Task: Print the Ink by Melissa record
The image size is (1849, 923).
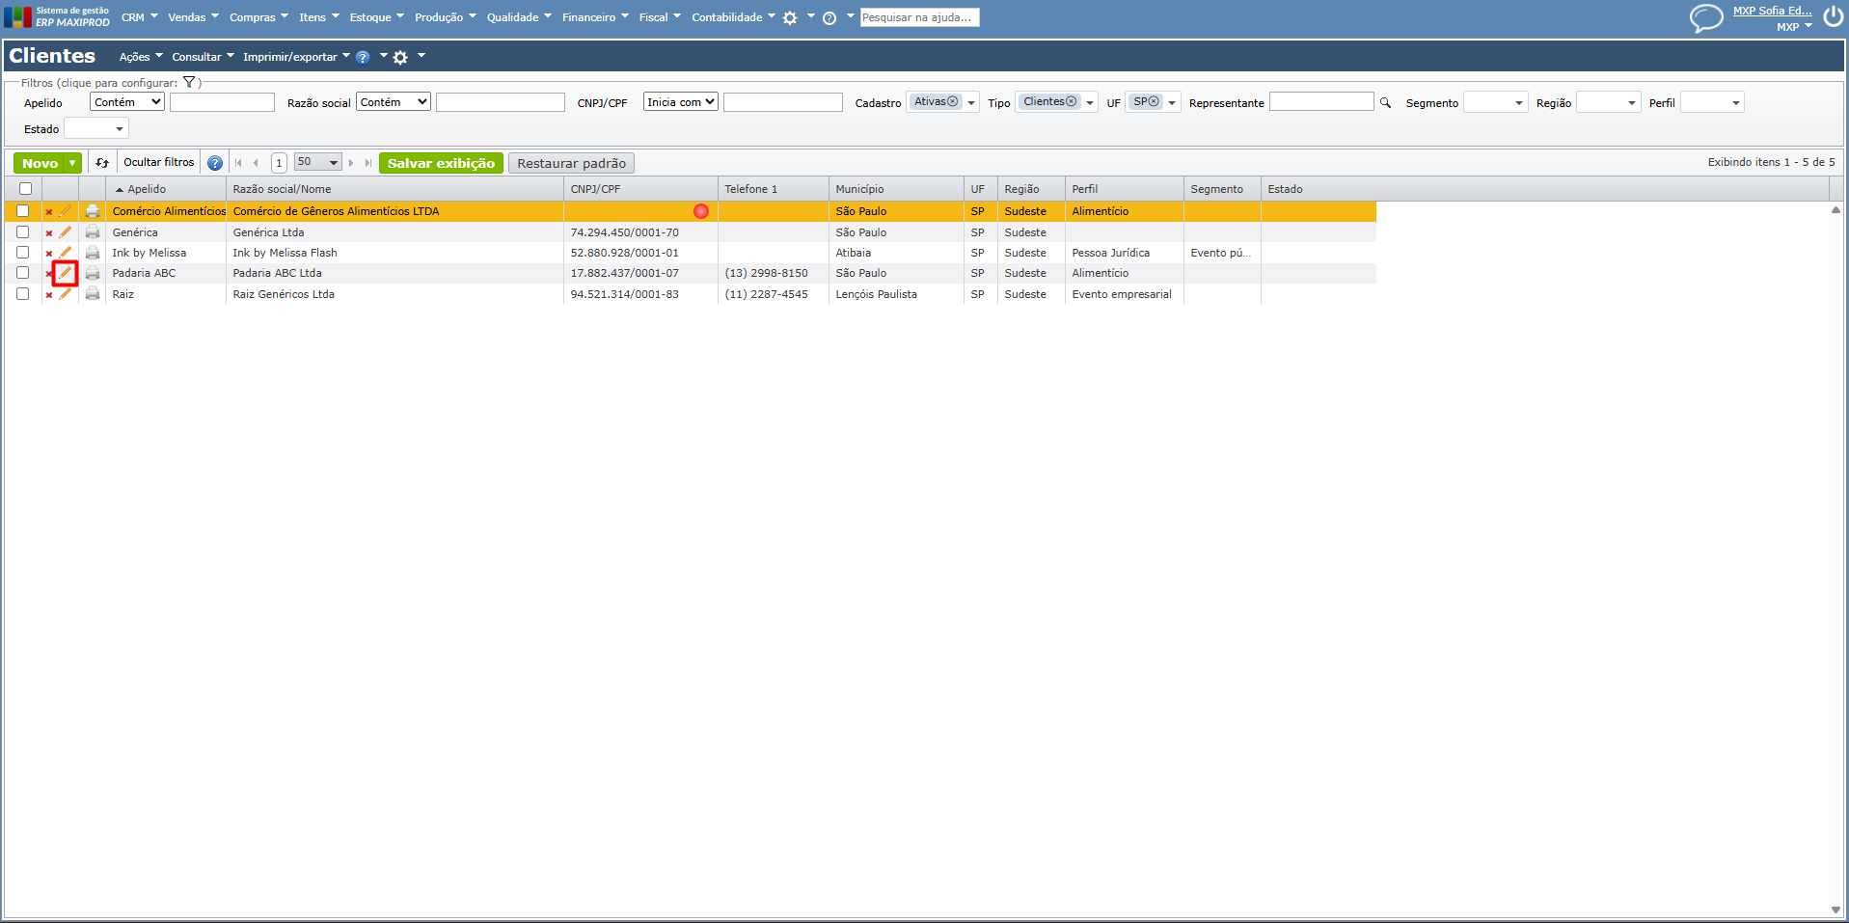Action: pyautogui.click(x=93, y=253)
